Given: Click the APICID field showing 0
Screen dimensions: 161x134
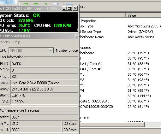Looking at the screenshot, I should (45, 70).
